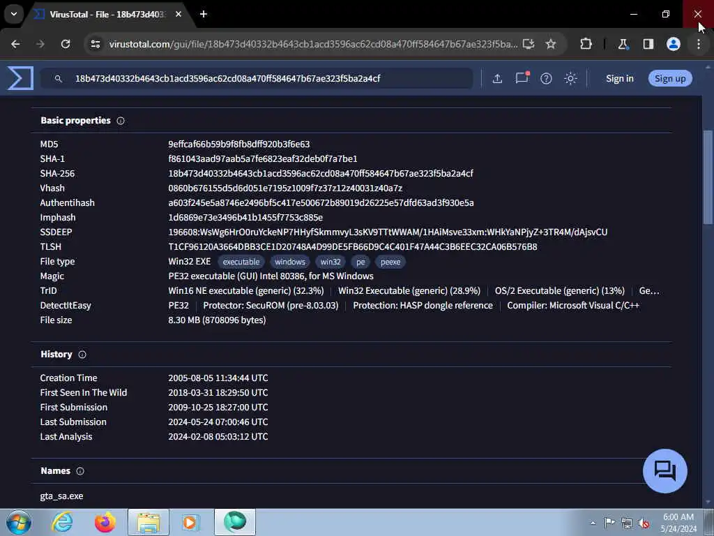Go back with the browser back arrow
This screenshot has width=714, height=536.
[x=15, y=44]
